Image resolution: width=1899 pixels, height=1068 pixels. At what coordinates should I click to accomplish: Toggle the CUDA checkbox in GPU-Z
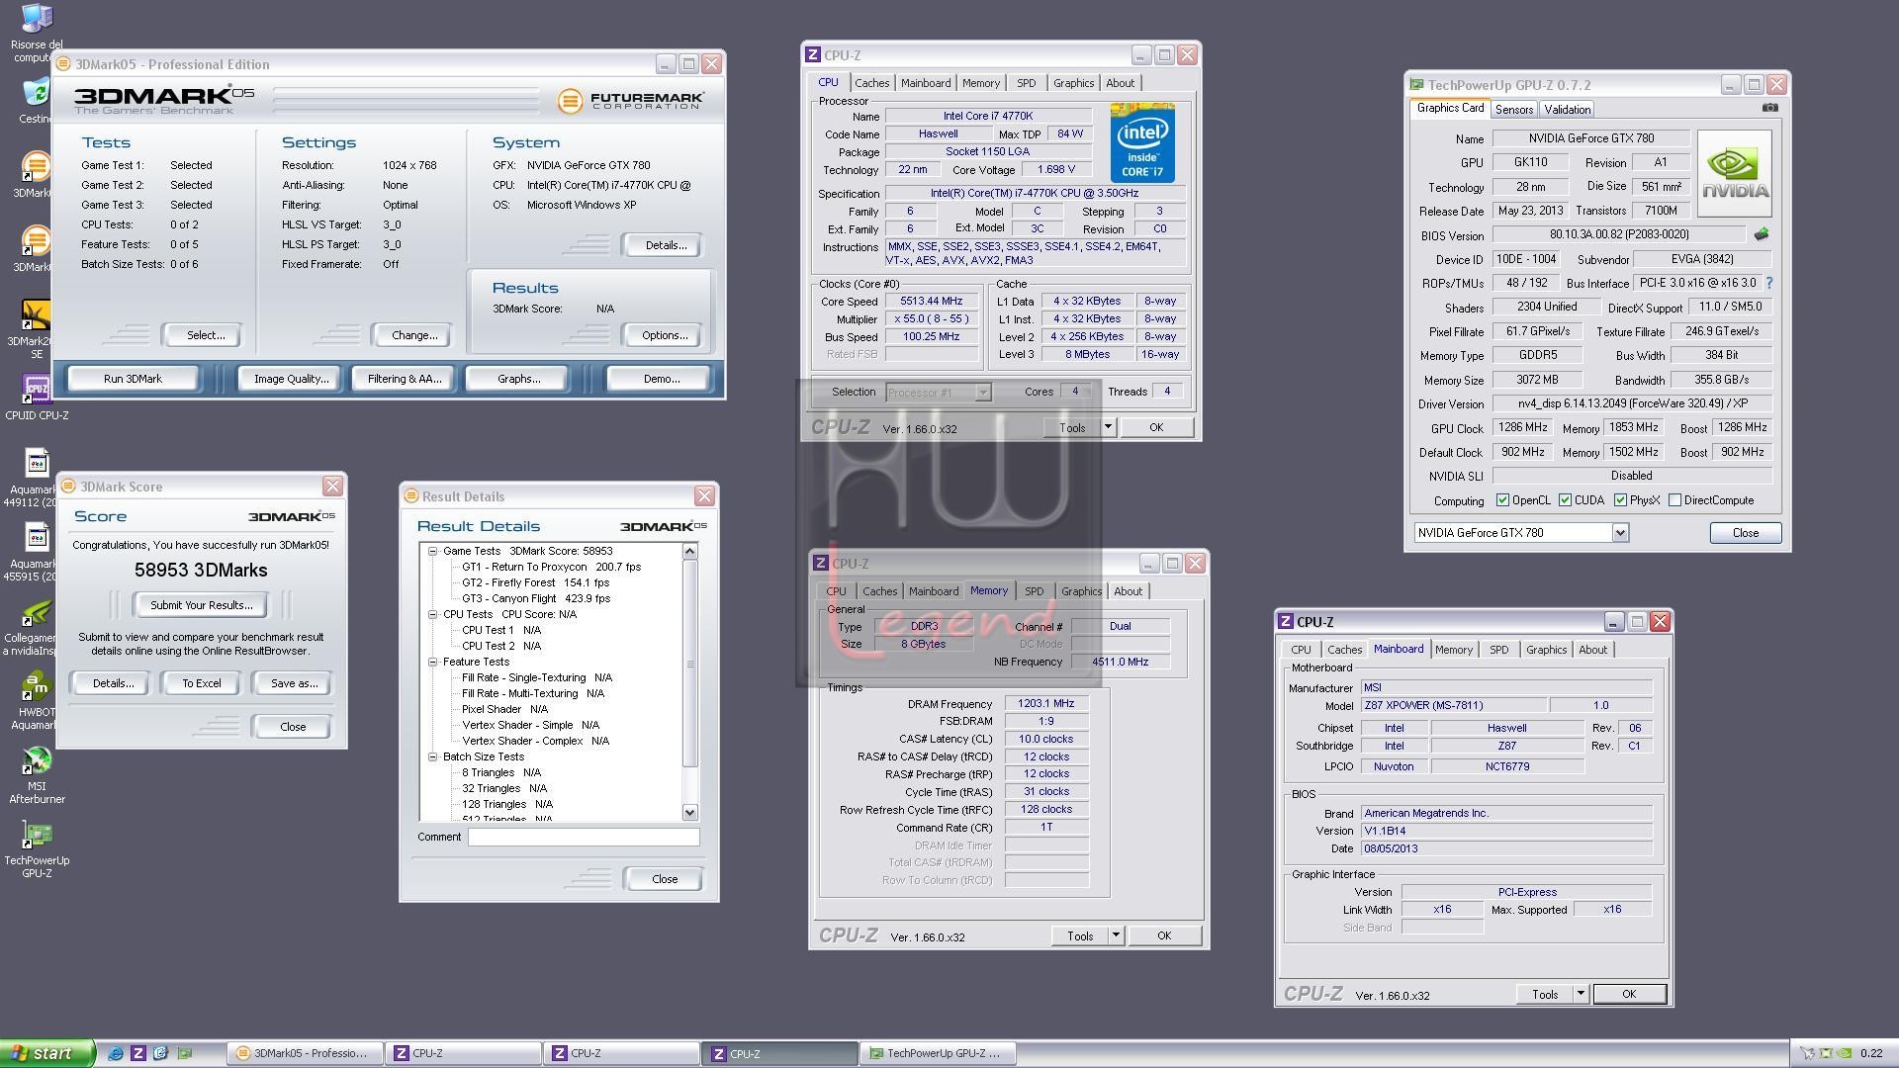point(1565,500)
